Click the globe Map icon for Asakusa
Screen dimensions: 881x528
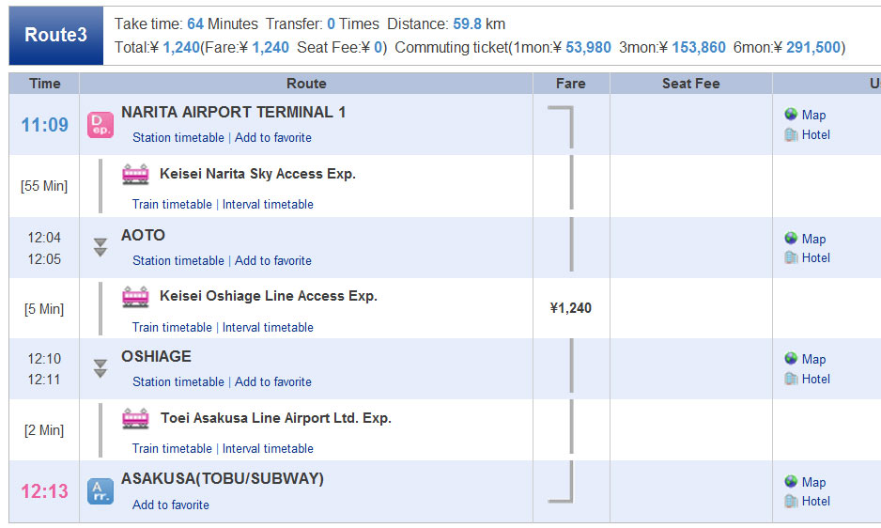click(x=791, y=482)
